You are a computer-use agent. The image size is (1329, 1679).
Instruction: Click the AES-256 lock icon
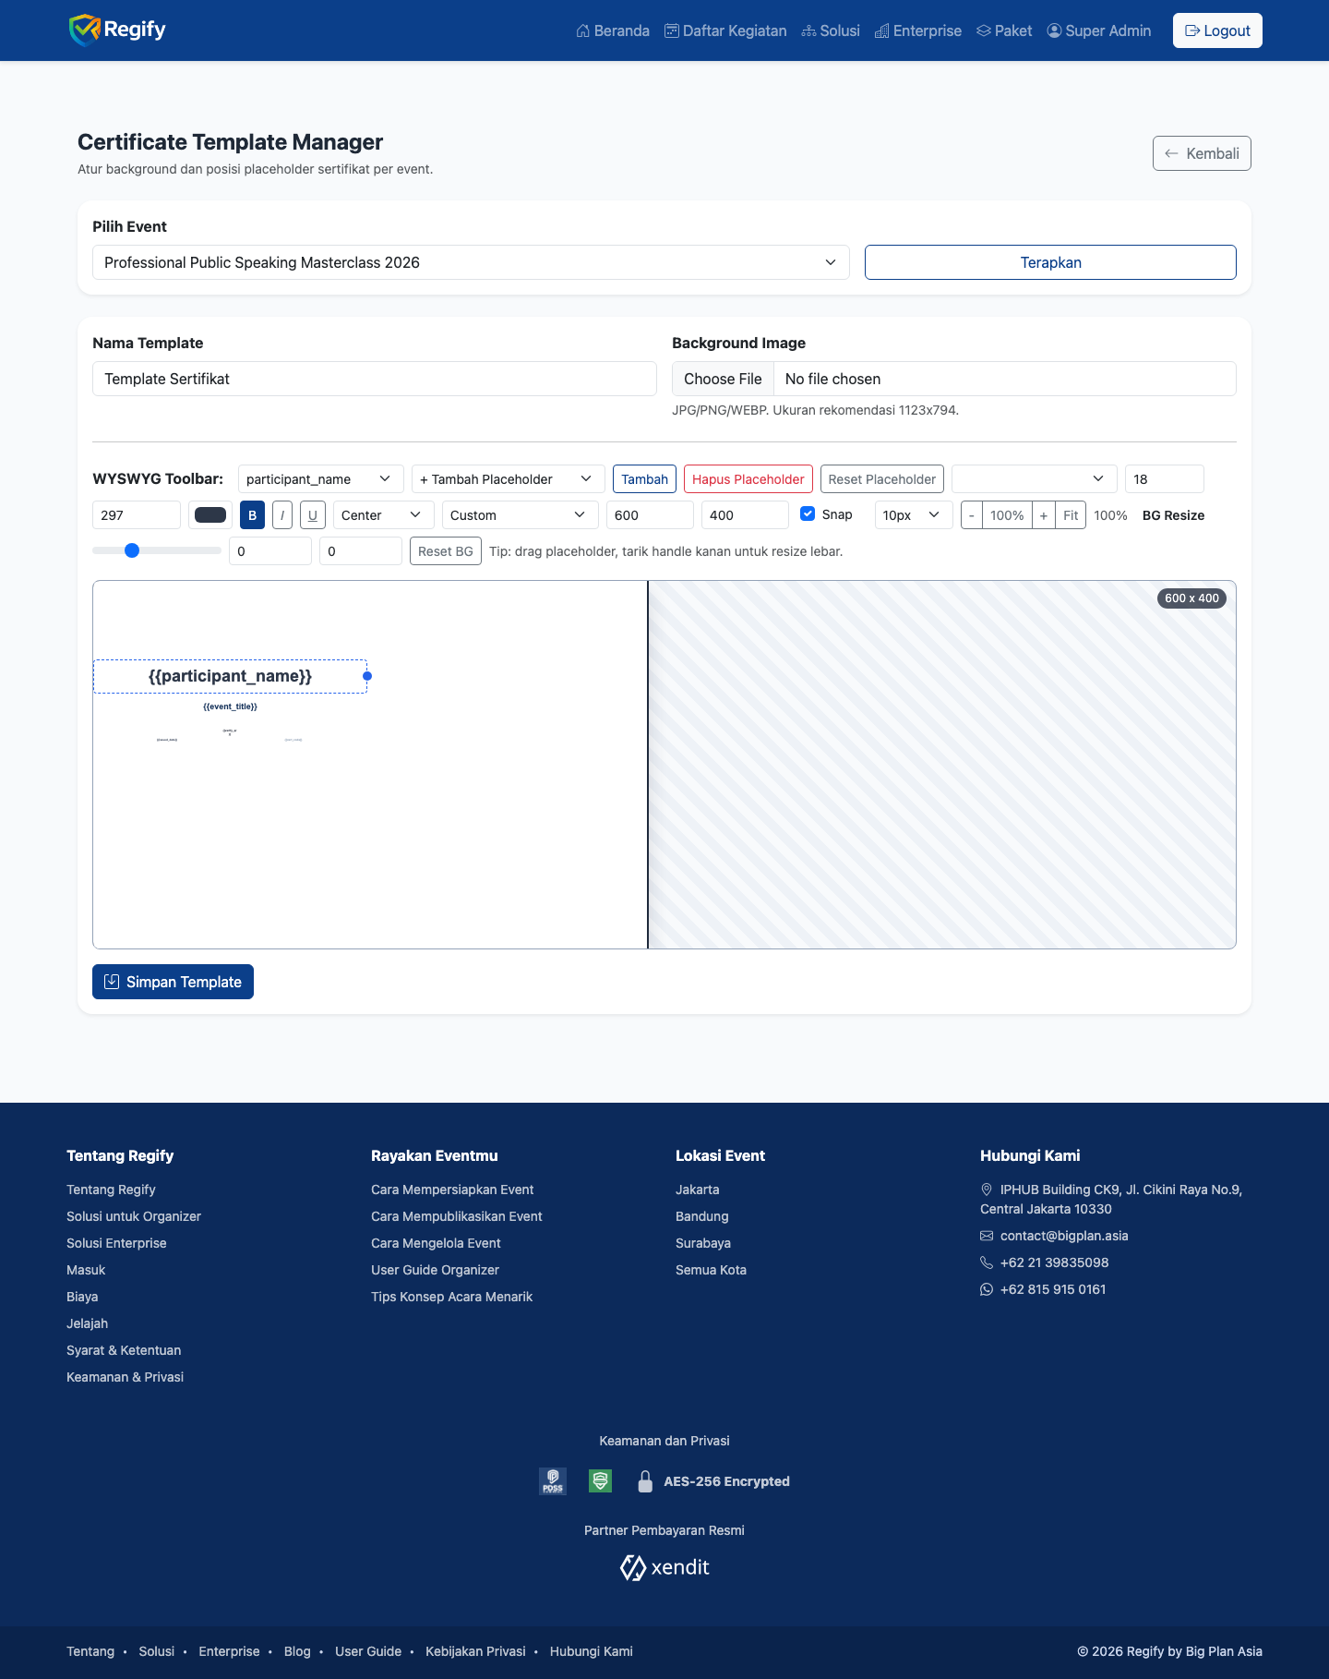(x=646, y=1481)
